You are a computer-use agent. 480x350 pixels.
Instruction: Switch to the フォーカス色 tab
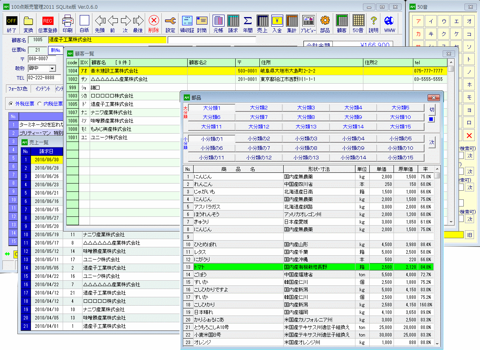(17, 88)
